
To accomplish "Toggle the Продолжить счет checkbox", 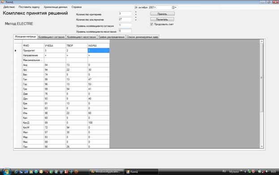I will (x=152, y=24).
